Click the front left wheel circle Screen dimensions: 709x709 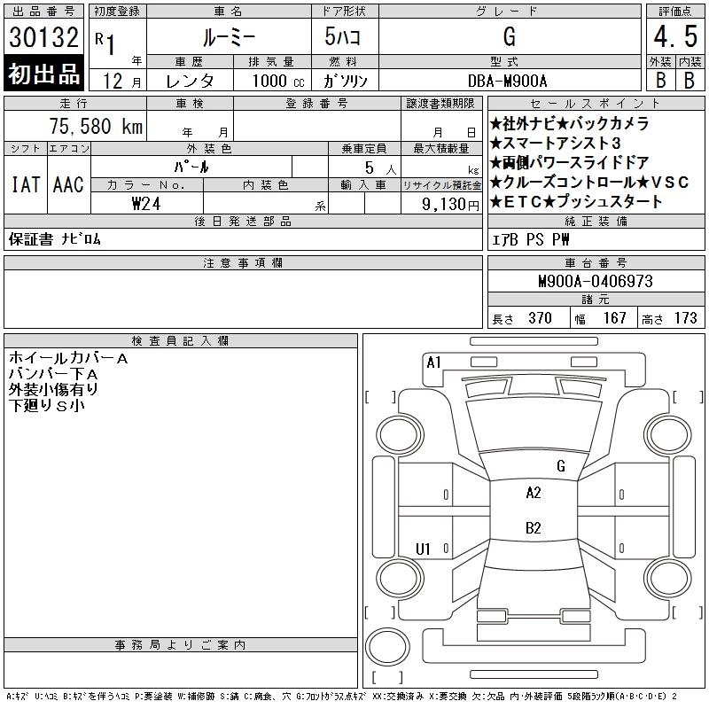click(400, 435)
